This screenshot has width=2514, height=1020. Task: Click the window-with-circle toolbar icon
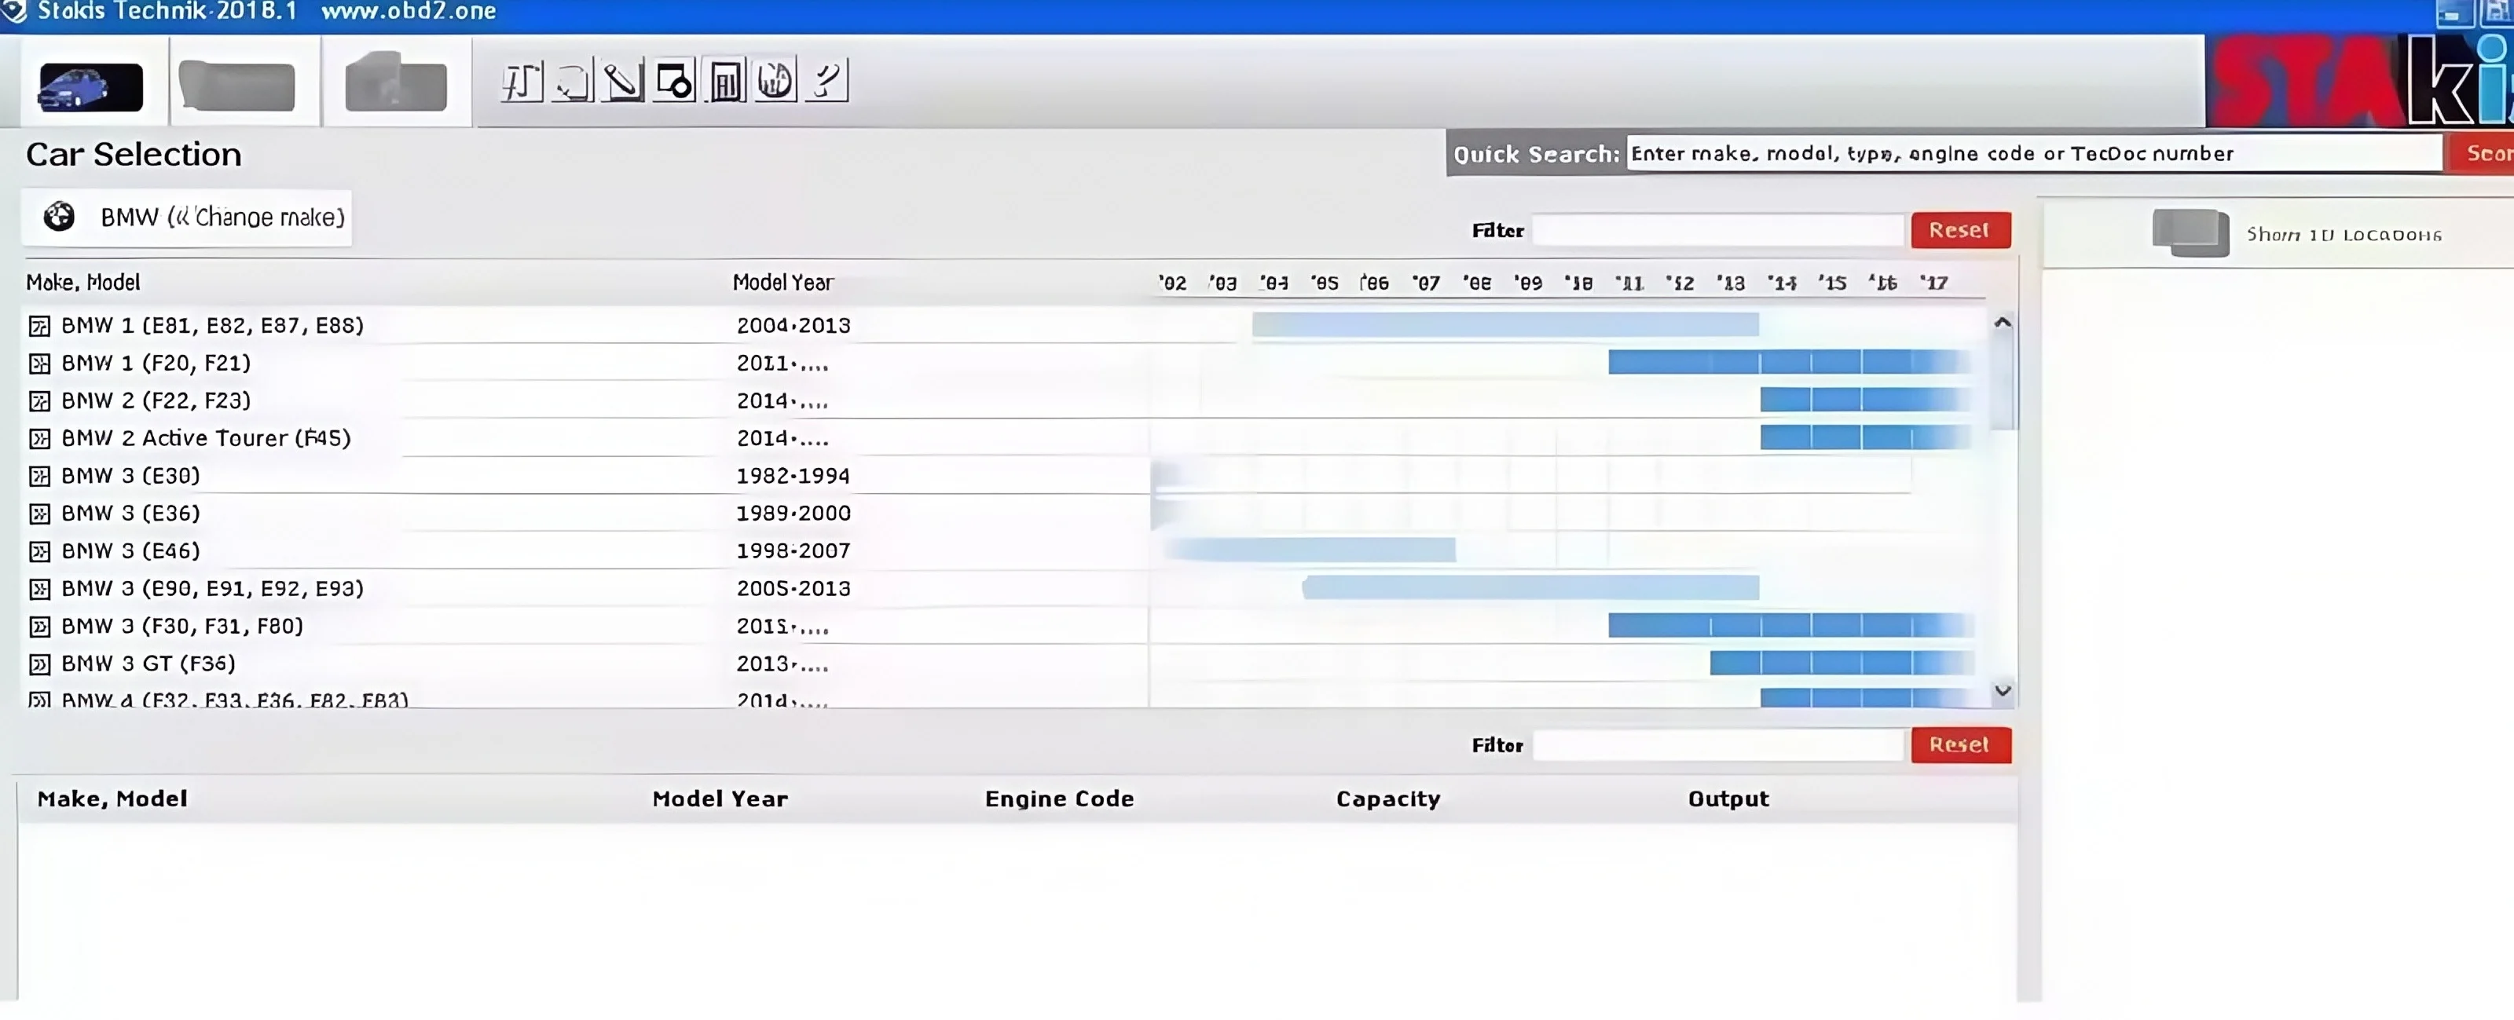coord(674,81)
